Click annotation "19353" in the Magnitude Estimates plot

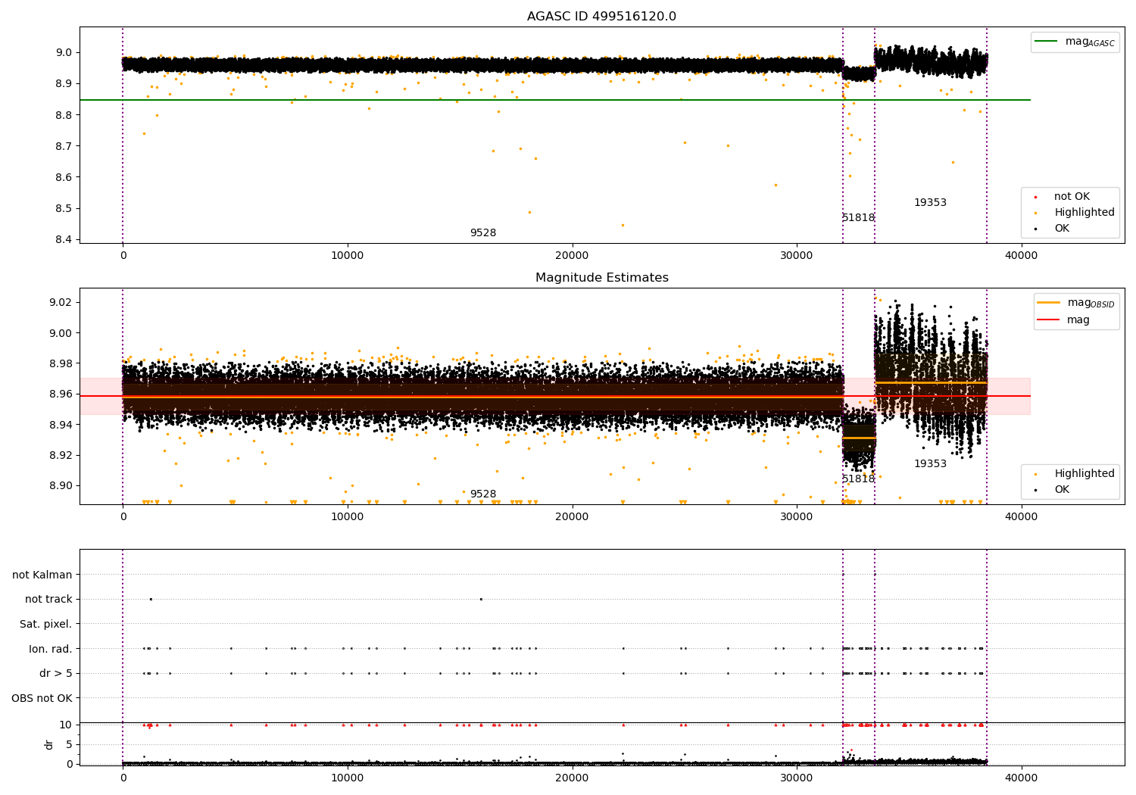930,464
